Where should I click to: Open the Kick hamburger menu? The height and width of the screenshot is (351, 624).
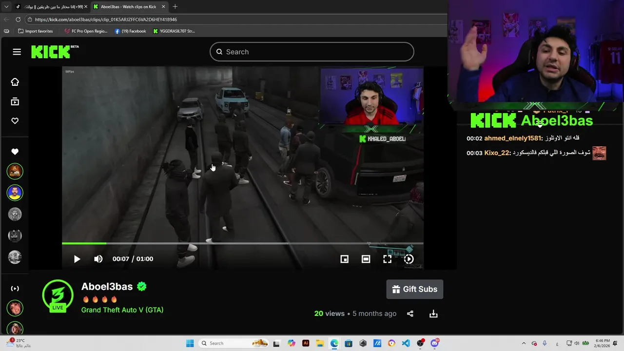(17, 52)
